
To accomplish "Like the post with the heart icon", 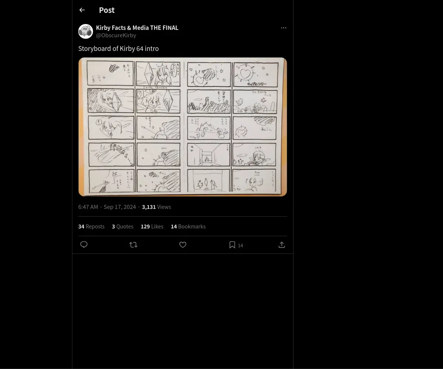I will point(183,245).
